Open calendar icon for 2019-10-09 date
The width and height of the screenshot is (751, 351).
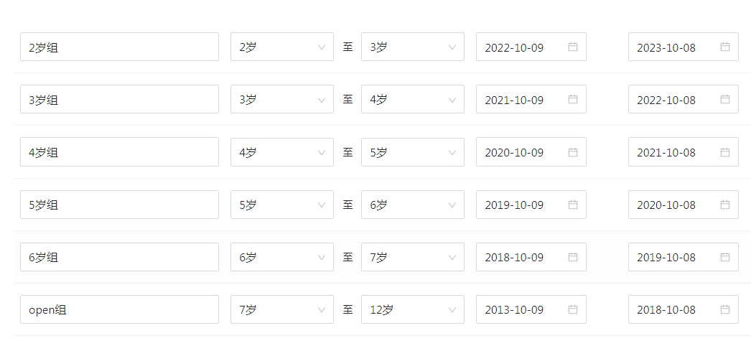[x=573, y=205]
